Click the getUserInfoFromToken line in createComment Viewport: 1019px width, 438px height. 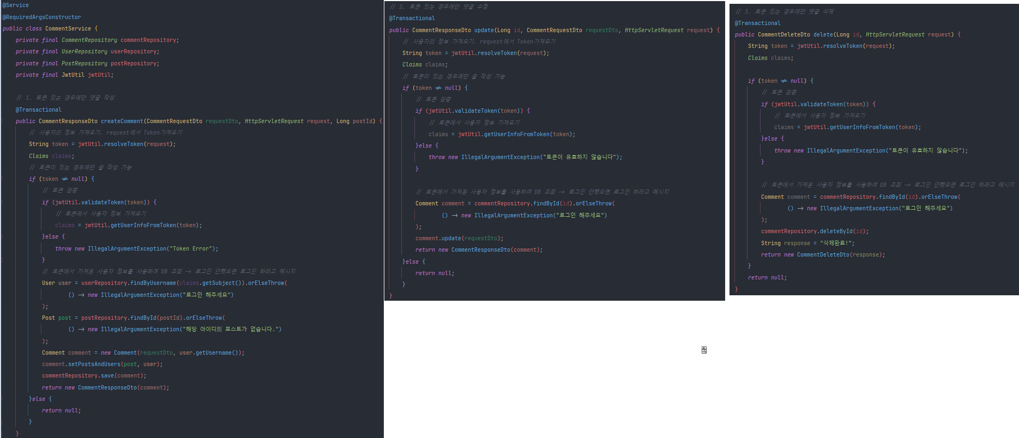click(x=129, y=225)
